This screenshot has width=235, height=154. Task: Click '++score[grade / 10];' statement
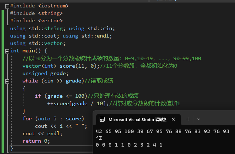tap(78, 103)
